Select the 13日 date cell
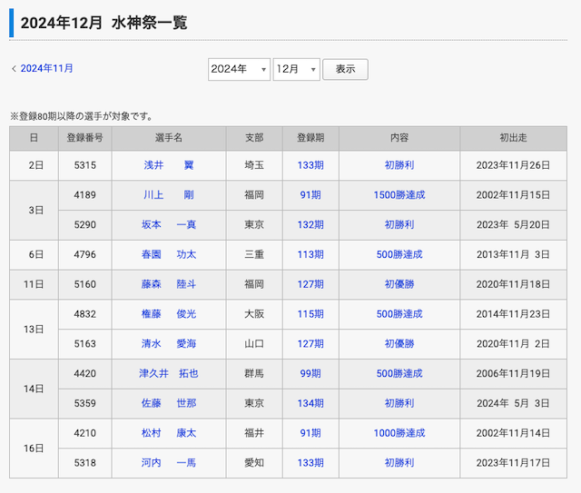 click(34, 330)
